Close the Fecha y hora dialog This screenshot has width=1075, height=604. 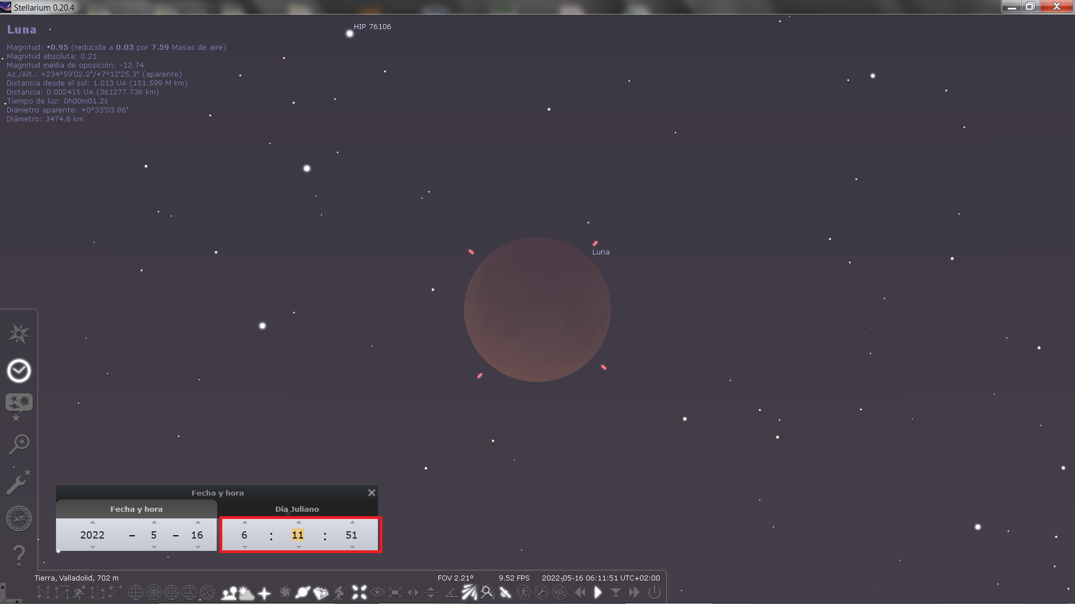371,493
